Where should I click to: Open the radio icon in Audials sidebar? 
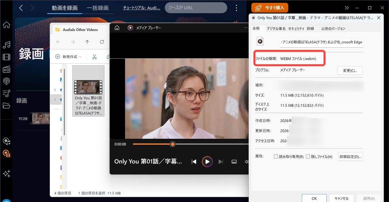point(6,70)
